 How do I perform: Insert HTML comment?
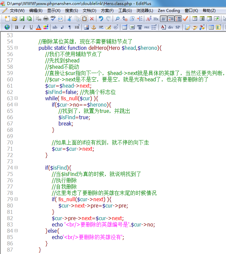pos(108,27)
